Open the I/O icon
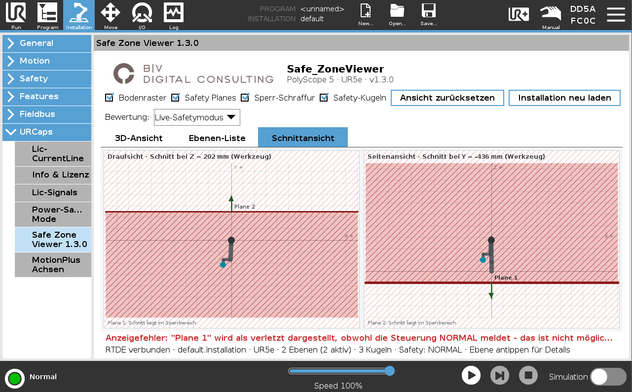The width and height of the screenshot is (632, 392). tap(142, 13)
